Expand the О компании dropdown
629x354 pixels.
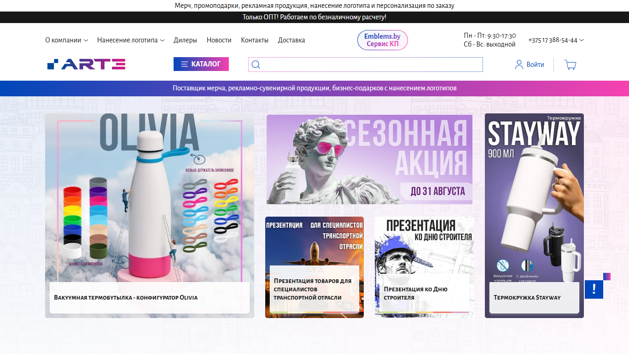click(66, 40)
